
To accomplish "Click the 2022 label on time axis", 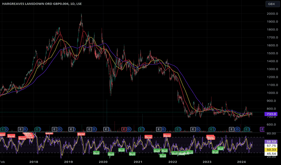I will (172, 162).
